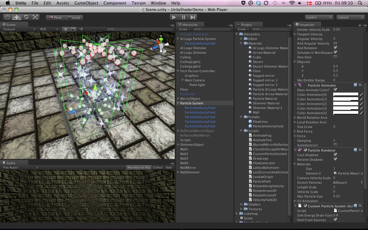Toggle Receive Shadows checkbox
Screen dimensions: 368x230
(x=335, y=159)
